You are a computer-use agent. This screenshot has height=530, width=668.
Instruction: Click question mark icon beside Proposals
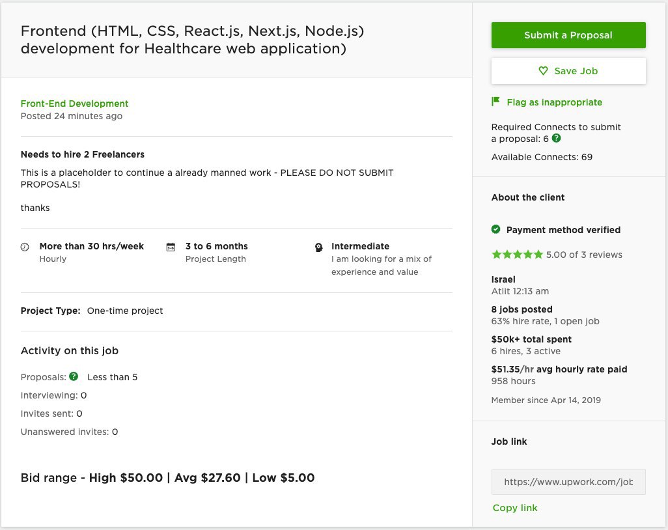point(74,376)
